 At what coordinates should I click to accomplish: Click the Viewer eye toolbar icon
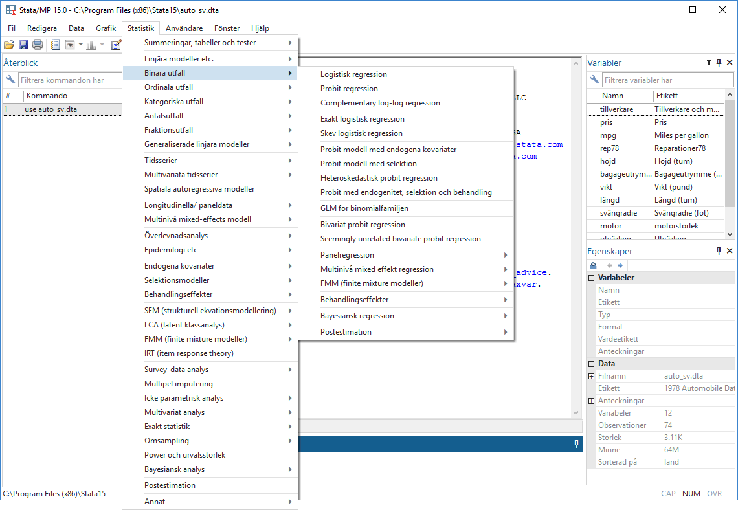[x=70, y=45]
